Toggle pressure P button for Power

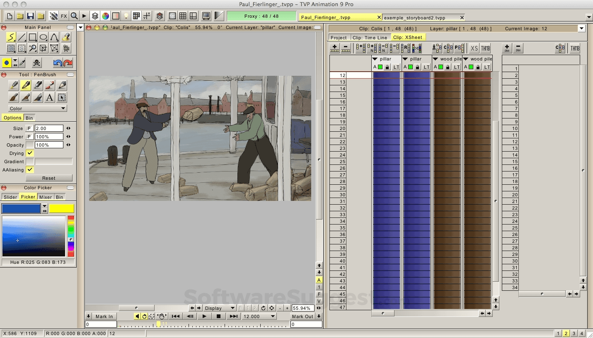click(x=29, y=137)
